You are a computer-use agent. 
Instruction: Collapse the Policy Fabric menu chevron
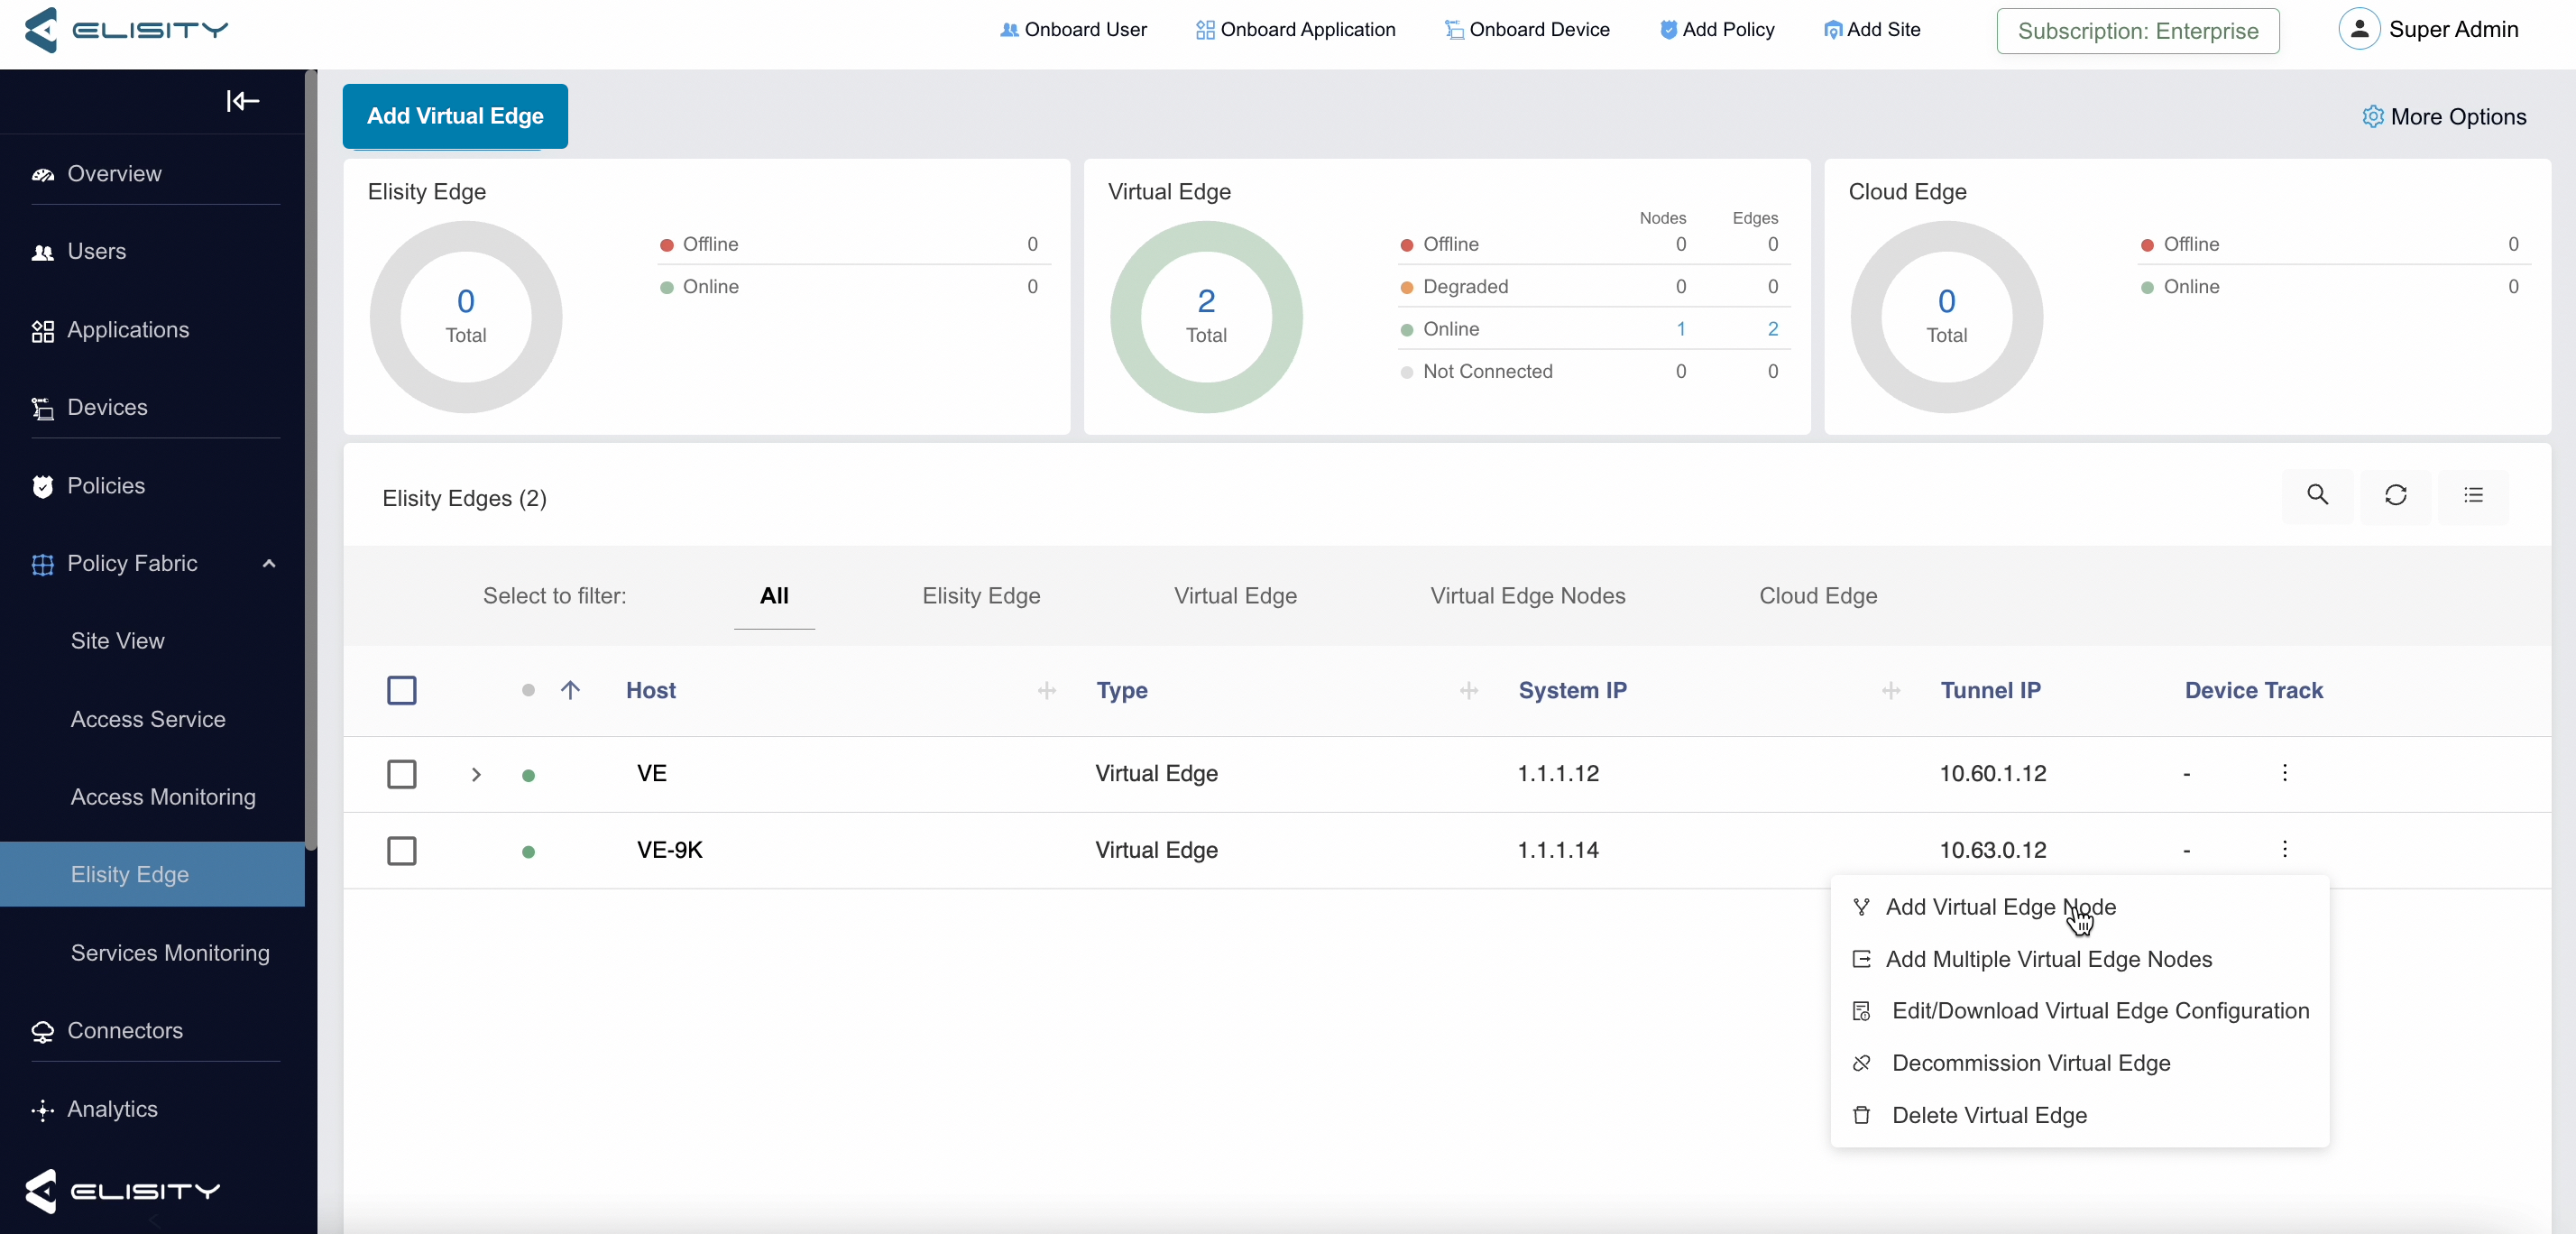(x=268, y=564)
